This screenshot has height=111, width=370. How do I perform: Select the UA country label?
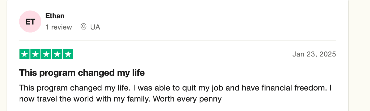point(95,27)
